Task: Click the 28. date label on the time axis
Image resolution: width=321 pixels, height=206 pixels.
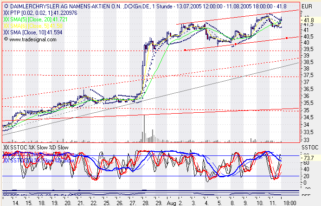Action: click(x=146, y=203)
